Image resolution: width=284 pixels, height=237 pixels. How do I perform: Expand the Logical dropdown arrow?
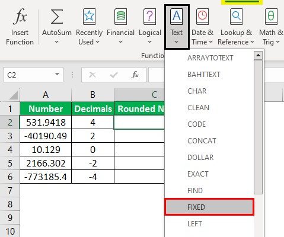tap(149, 42)
